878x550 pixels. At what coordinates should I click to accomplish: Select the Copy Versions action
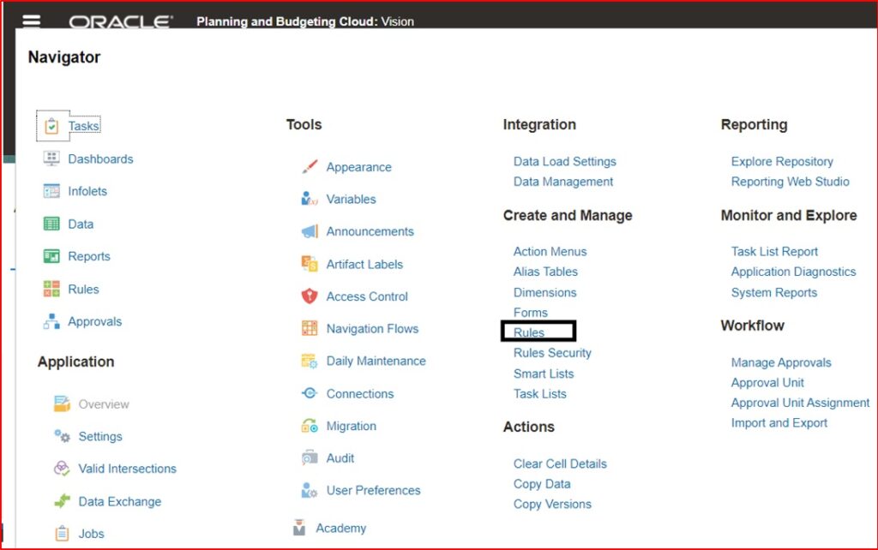[552, 504]
